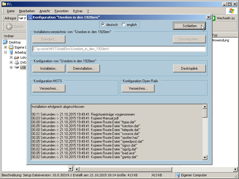The width and height of the screenshot is (239, 179).
Task: Select the english language radio button
Action: 124,25
